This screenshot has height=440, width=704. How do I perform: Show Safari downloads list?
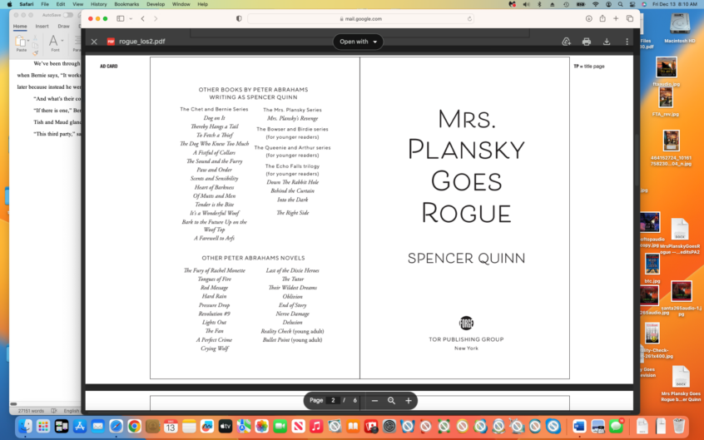coord(588,19)
